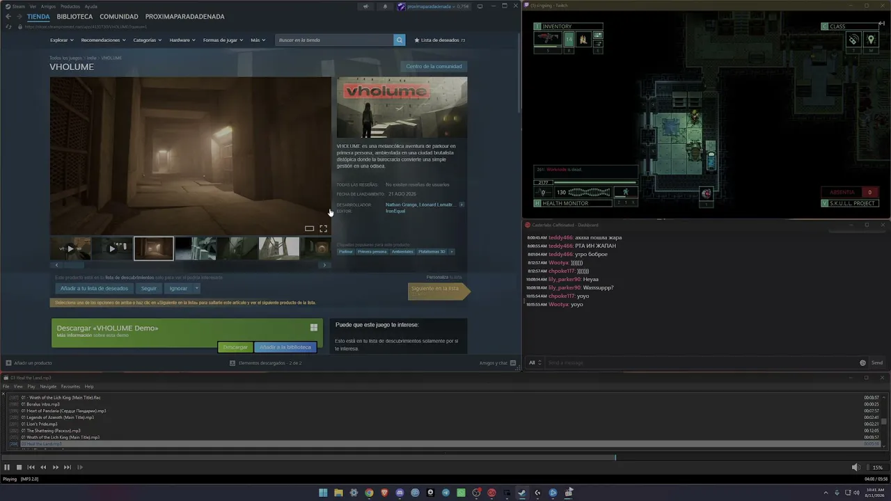Image resolution: width=891 pixels, height=501 pixels.
Task: Expand the Ignorar options arrow
Action: click(197, 288)
